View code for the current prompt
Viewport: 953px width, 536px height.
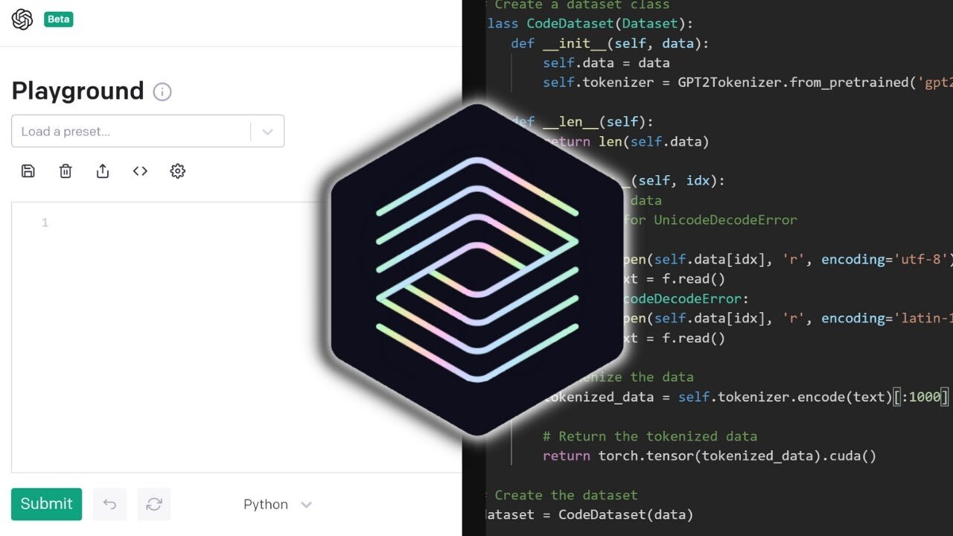pos(140,170)
